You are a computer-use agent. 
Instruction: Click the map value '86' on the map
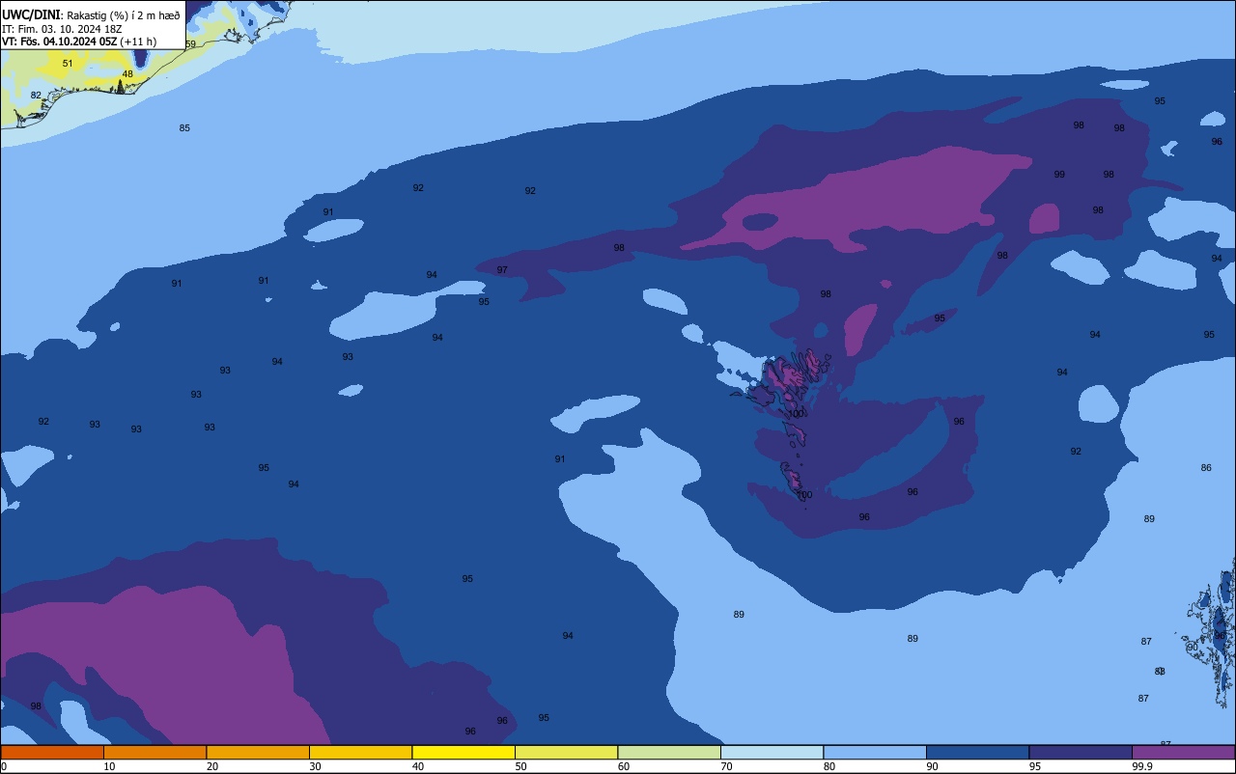[x=1206, y=468]
